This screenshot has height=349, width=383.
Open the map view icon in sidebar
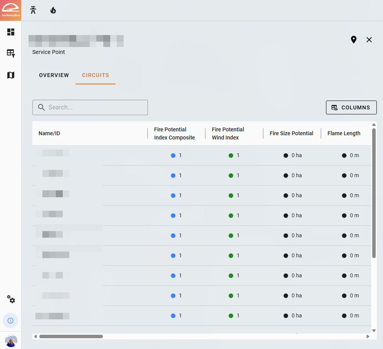pos(11,75)
